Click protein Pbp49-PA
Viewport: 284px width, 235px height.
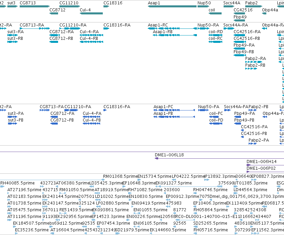click(x=245, y=113)
